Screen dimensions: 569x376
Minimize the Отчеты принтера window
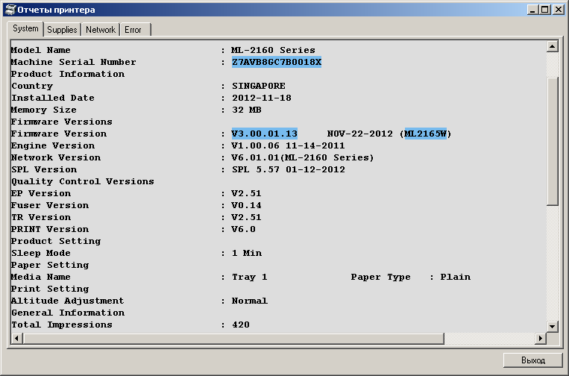[x=532, y=10]
